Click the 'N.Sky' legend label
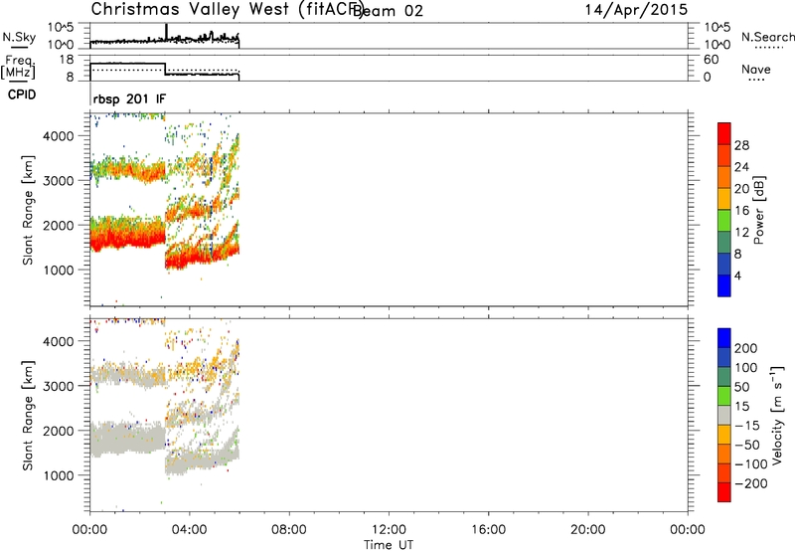This screenshot has width=795, height=551. 19,37
